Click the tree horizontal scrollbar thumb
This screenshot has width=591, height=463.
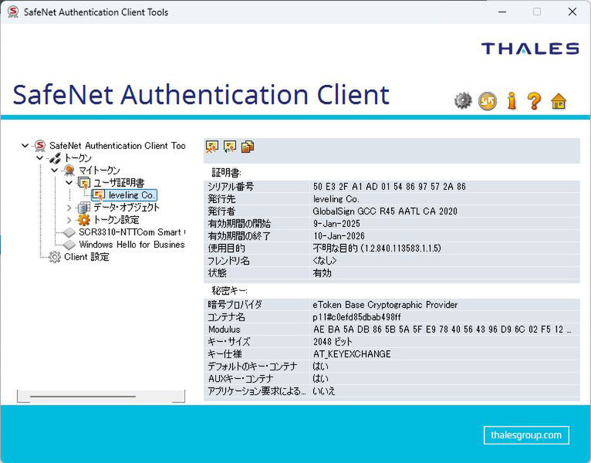(83, 397)
